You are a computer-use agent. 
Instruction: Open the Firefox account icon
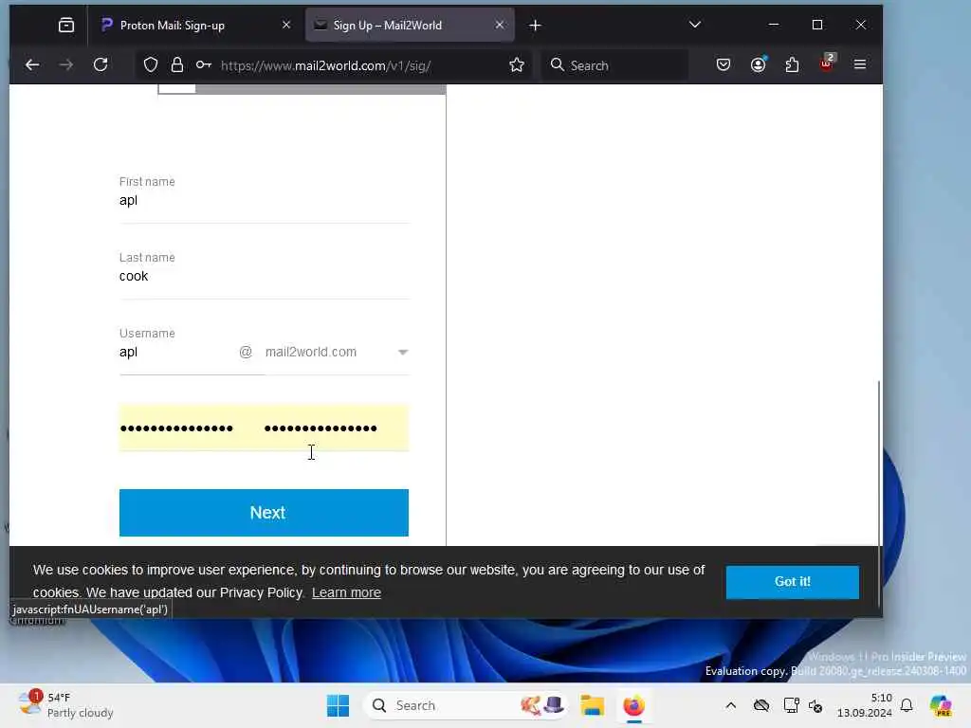pyautogui.click(x=758, y=64)
